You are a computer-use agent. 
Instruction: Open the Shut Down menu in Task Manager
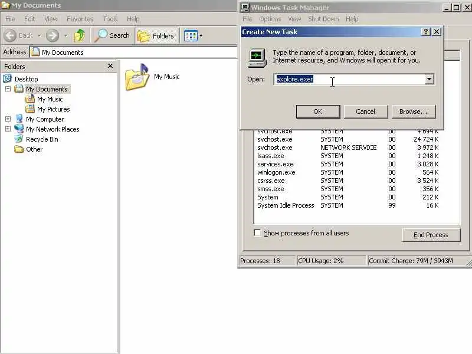pyautogui.click(x=323, y=19)
